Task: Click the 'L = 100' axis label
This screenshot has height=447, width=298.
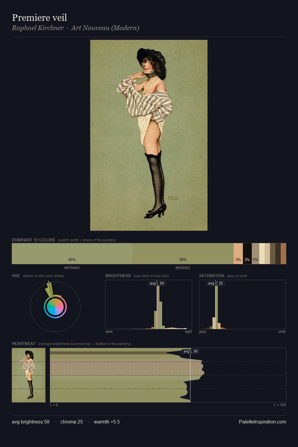Action: (280, 405)
